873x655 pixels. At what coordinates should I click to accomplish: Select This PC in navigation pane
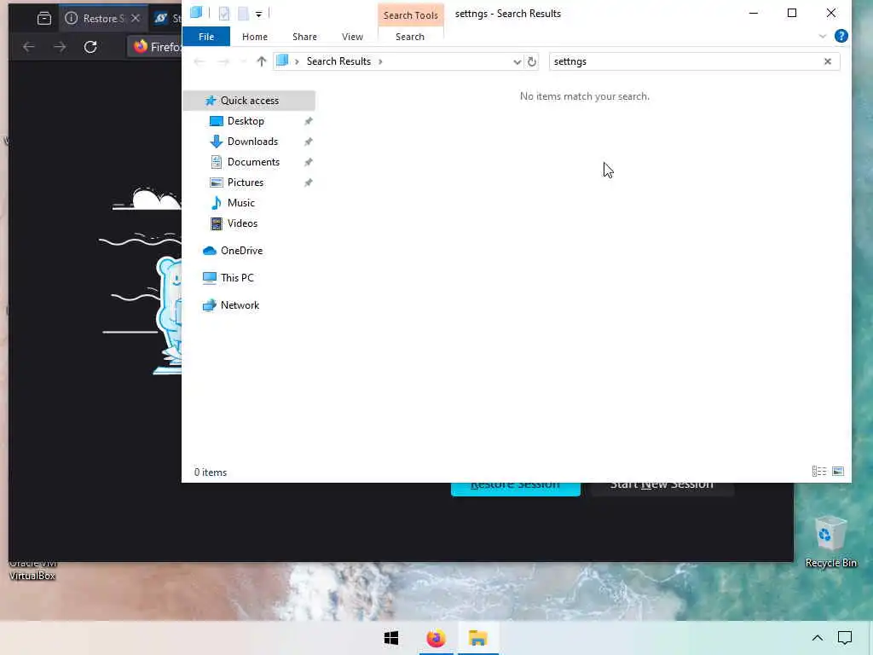click(x=237, y=278)
